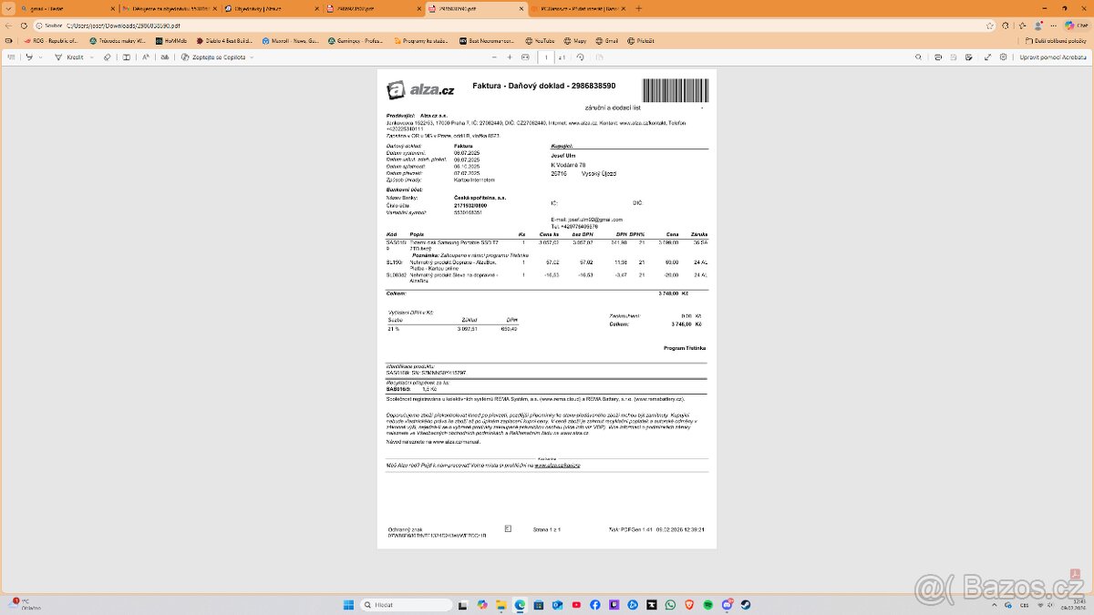Open PDF viewer settings gear
The height and width of the screenshot is (615, 1094).
point(1003,56)
